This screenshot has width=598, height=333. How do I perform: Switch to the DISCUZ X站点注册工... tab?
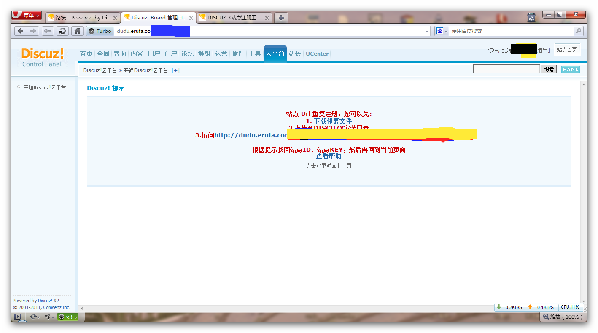[234, 18]
